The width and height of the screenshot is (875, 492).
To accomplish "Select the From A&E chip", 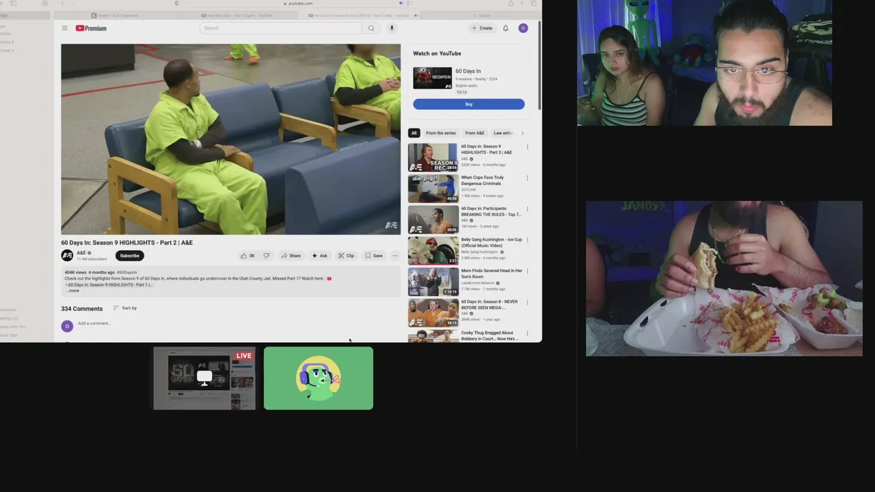I will click(x=474, y=133).
